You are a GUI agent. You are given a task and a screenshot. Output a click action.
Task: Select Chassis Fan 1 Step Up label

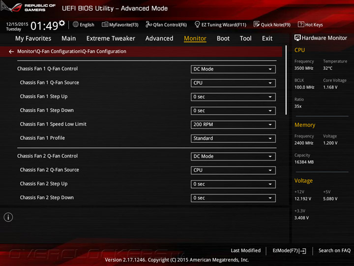tap(44, 97)
